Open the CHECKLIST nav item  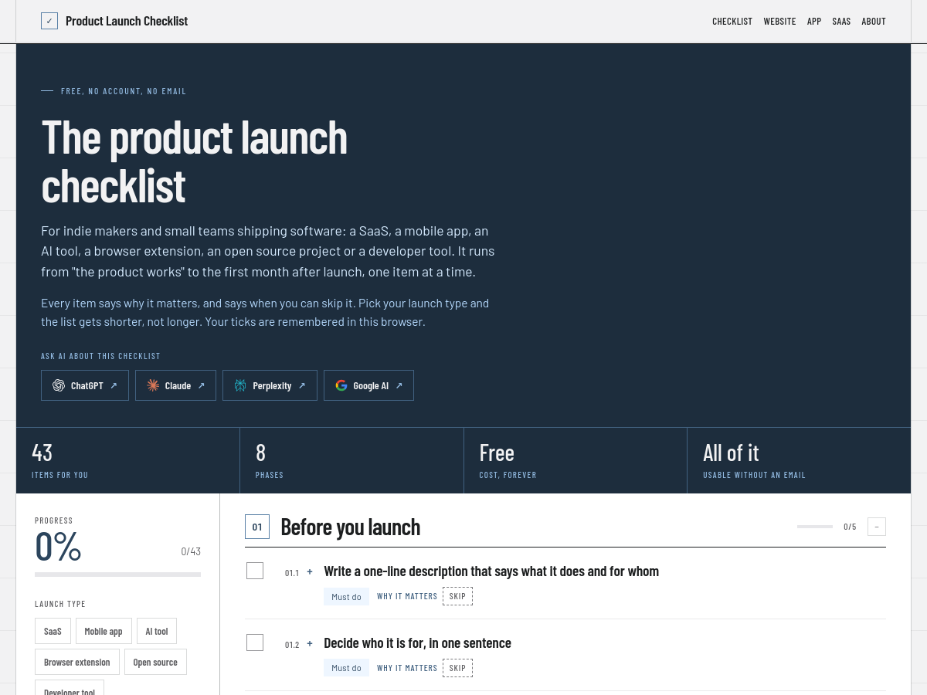click(x=732, y=22)
